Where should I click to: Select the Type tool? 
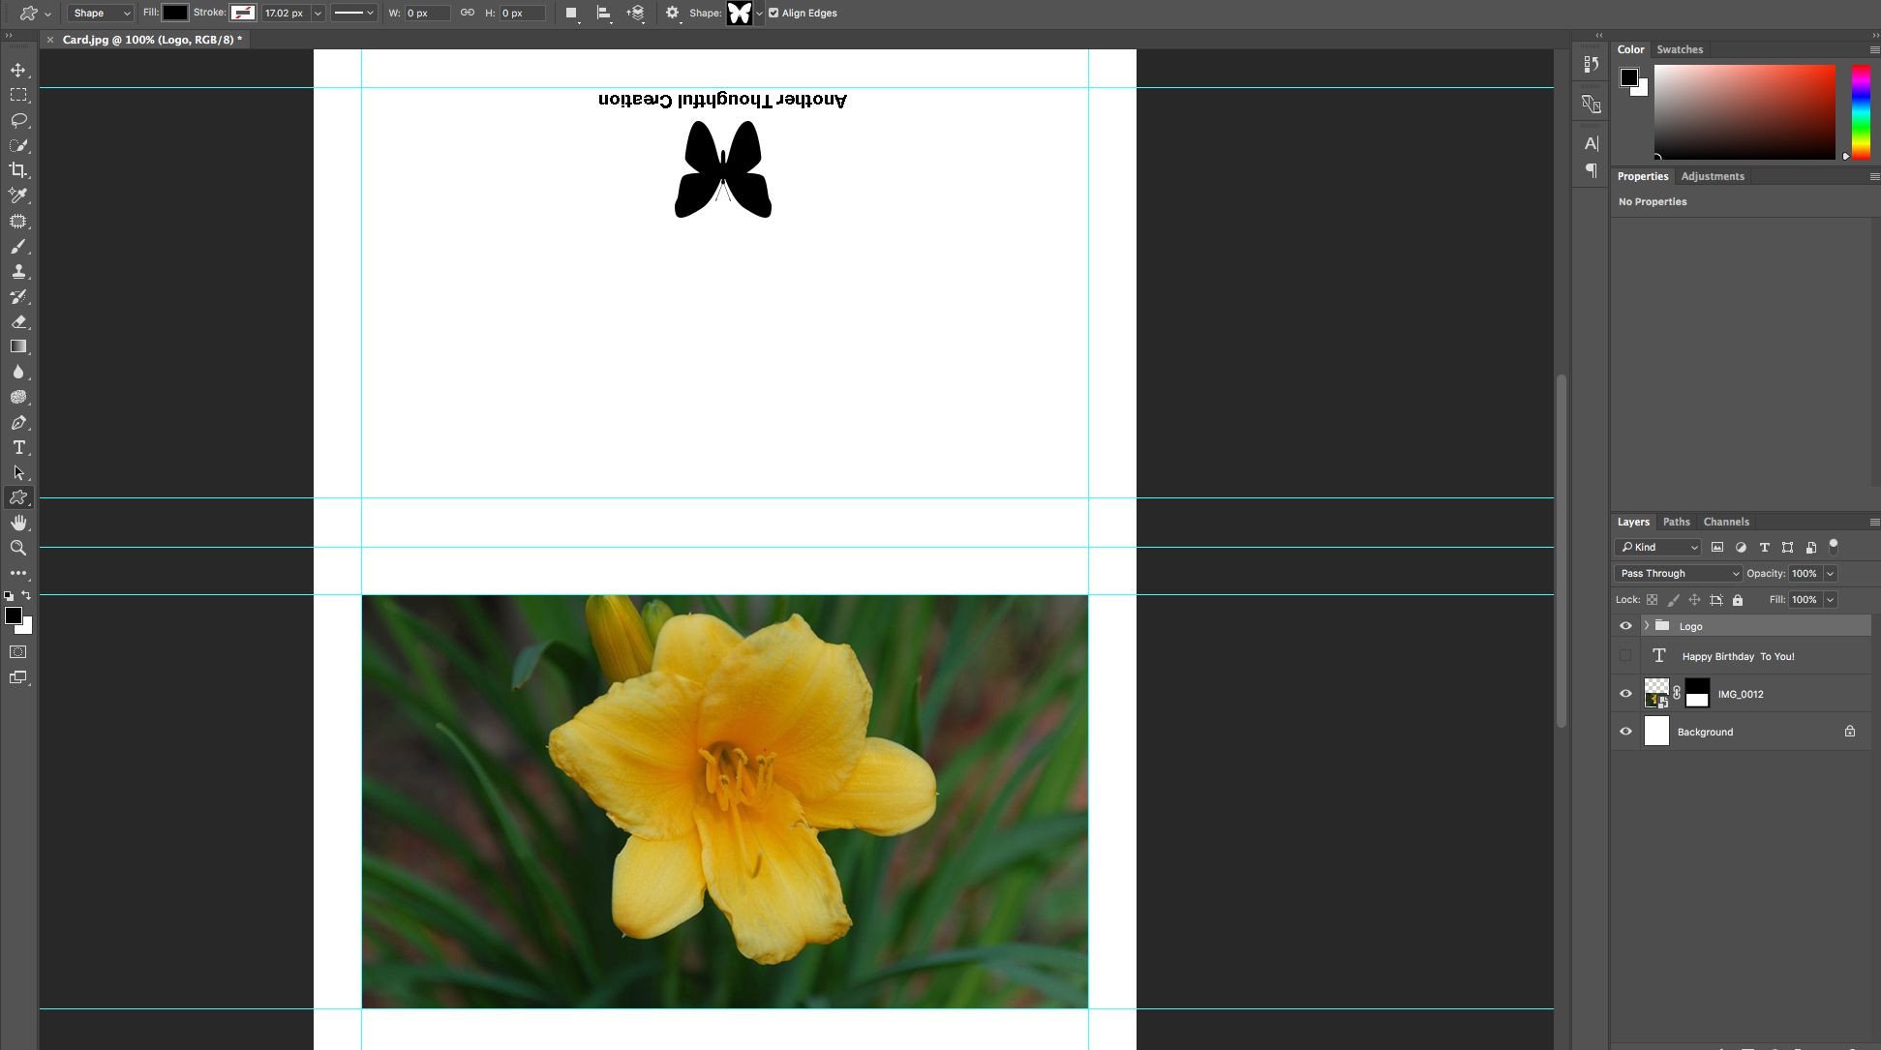pyautogui.click(x=18, y=447)
